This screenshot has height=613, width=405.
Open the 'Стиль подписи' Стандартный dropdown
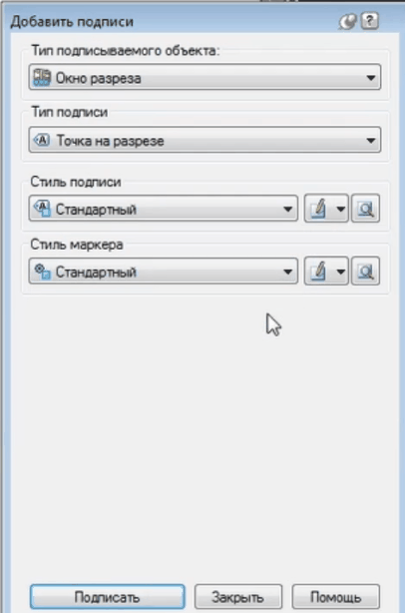tap(164, 209)
